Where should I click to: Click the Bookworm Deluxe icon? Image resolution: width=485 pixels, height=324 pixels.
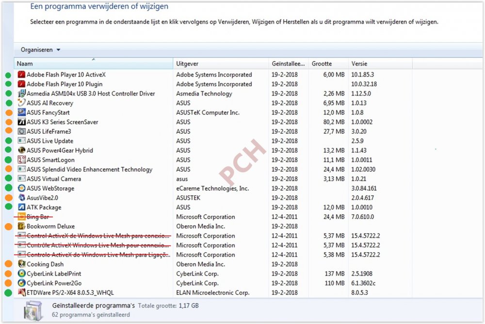(x=21, y=226)
